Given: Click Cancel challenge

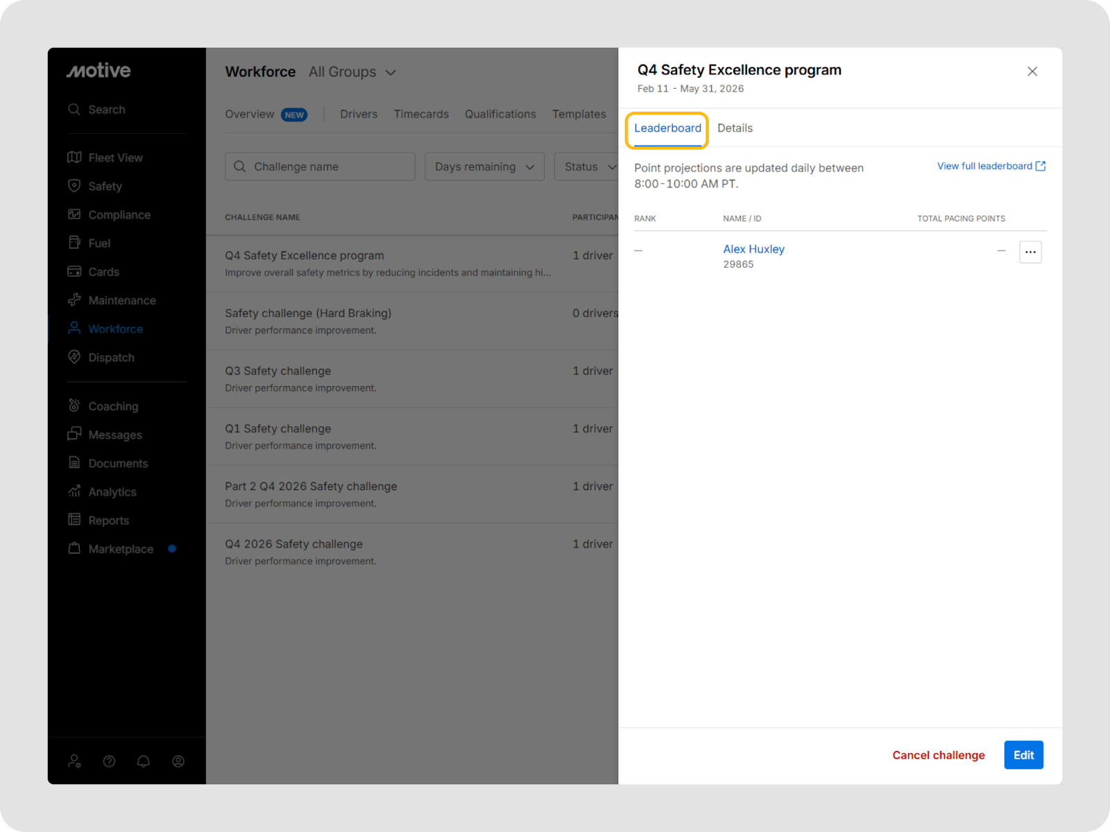Looking at the screenshot, I should pos(938,755).
